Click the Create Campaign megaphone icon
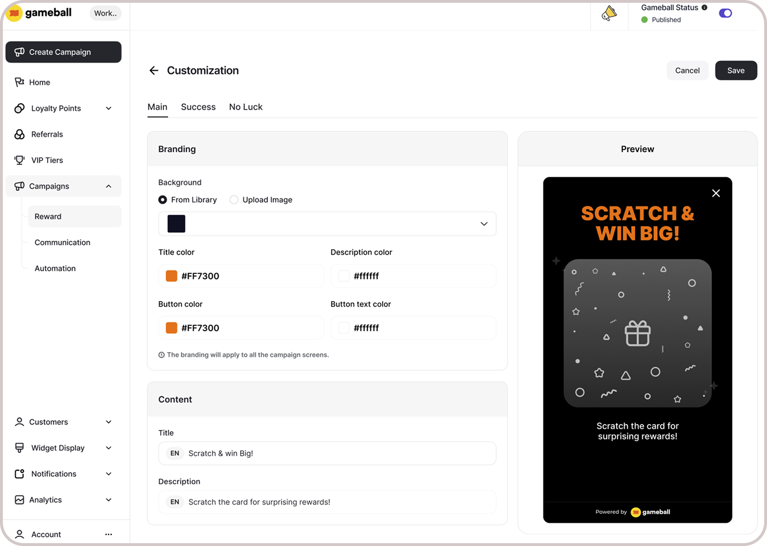 pyautogui.click(x=19, y=52)
